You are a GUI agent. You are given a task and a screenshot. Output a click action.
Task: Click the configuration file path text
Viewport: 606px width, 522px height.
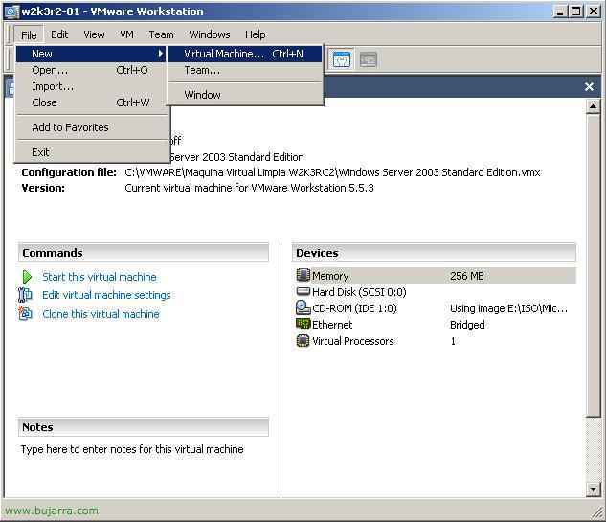pos(332,172)
